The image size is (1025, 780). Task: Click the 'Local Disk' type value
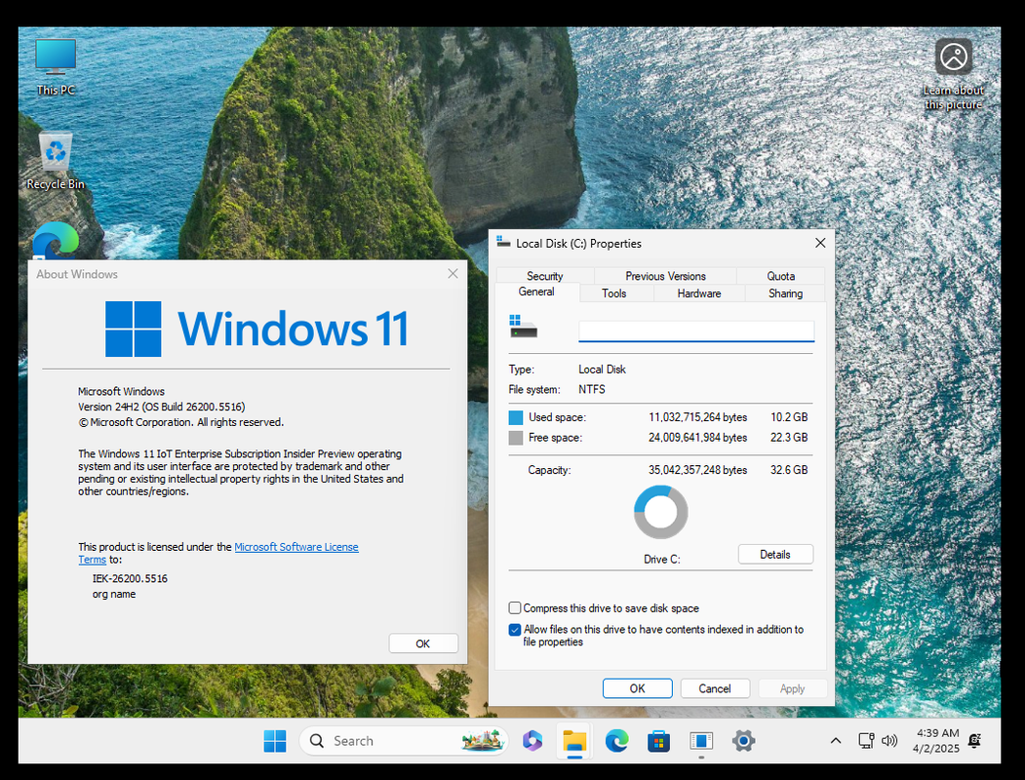(x=602, y=370)
